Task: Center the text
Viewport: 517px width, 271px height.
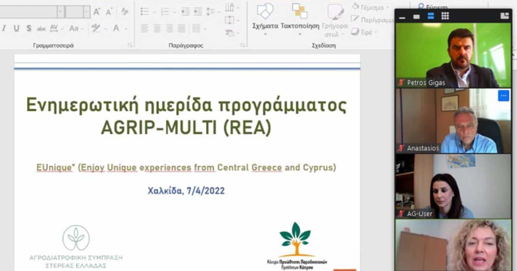Action: (x=157, y=28)
